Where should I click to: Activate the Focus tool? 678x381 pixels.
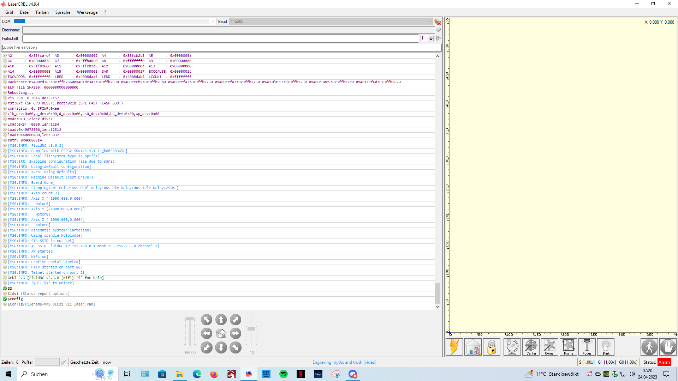pos(587,347)
